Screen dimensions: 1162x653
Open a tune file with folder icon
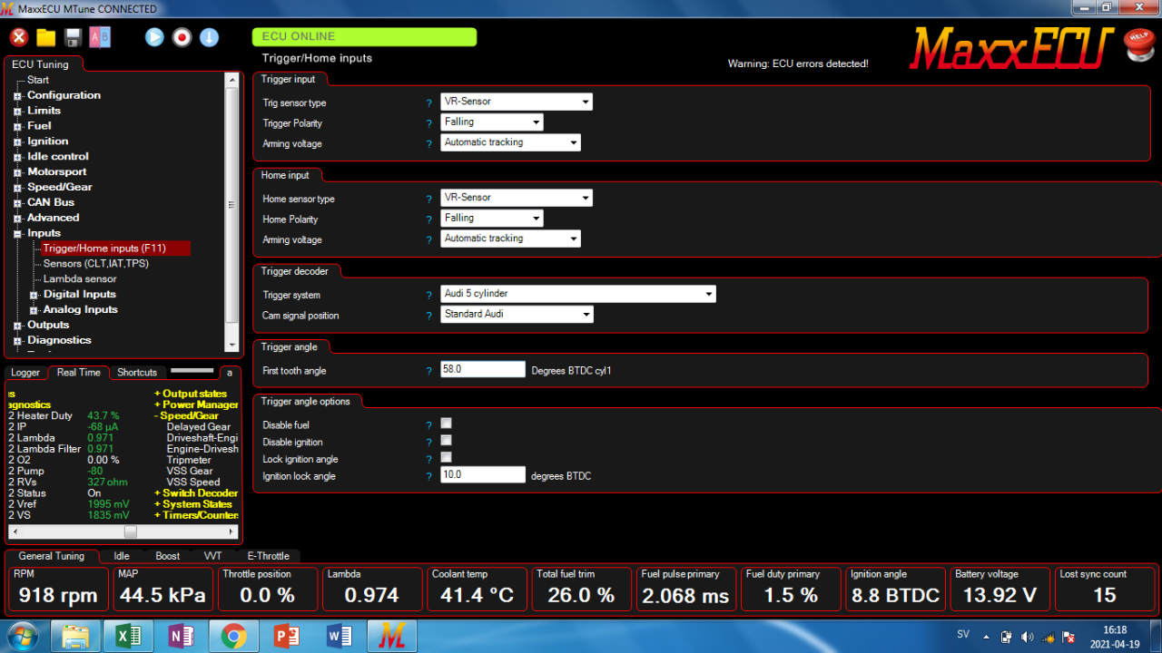(x=46, y=37)
